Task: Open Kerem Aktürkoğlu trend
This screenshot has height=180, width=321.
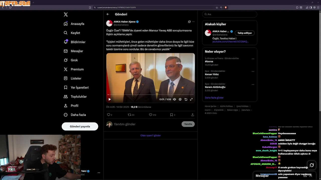Action: 215,87
